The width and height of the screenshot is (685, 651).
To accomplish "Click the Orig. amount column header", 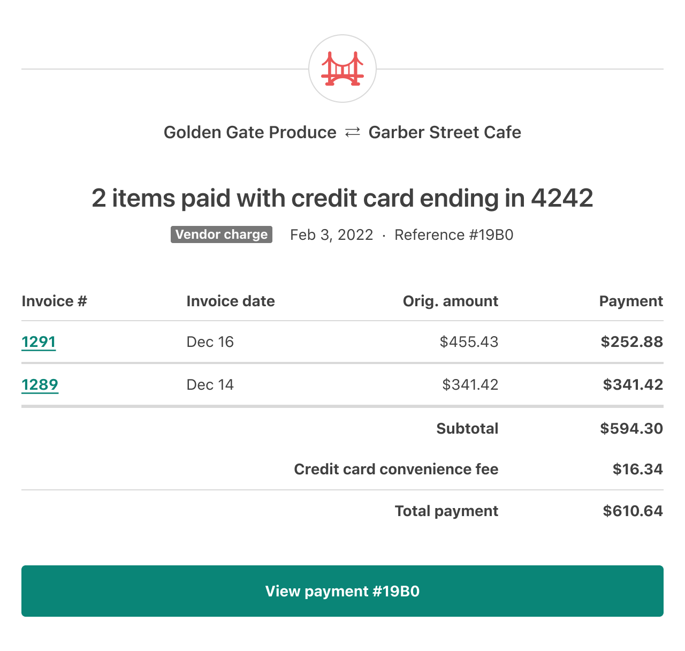I will click(x=451, y=301).
